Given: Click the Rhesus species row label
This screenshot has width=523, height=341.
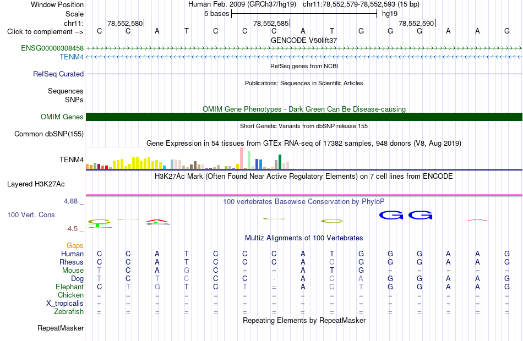Looking at the screenshot, I should 72,262.
